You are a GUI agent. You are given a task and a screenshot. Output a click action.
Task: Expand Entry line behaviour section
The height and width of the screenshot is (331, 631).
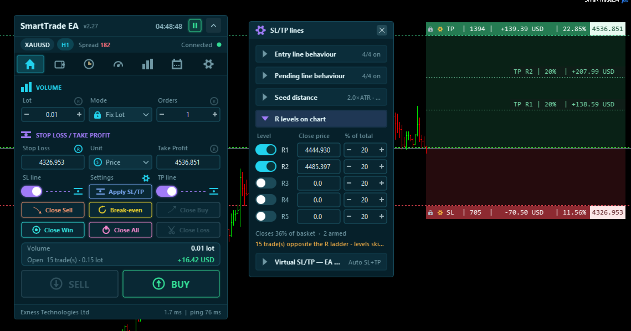pyautogui.click(x=321, y=54)
